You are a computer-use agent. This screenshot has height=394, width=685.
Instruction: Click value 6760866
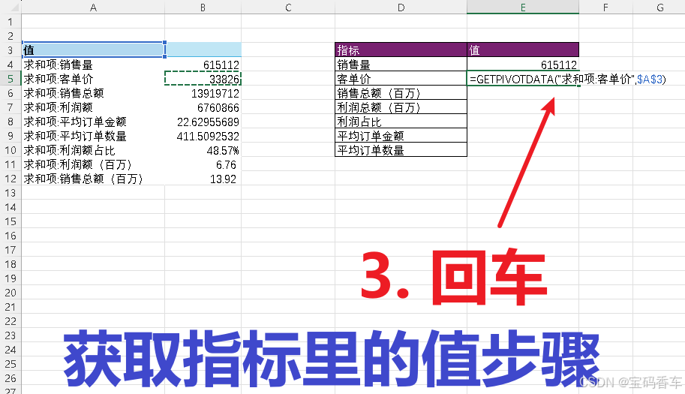203,107
